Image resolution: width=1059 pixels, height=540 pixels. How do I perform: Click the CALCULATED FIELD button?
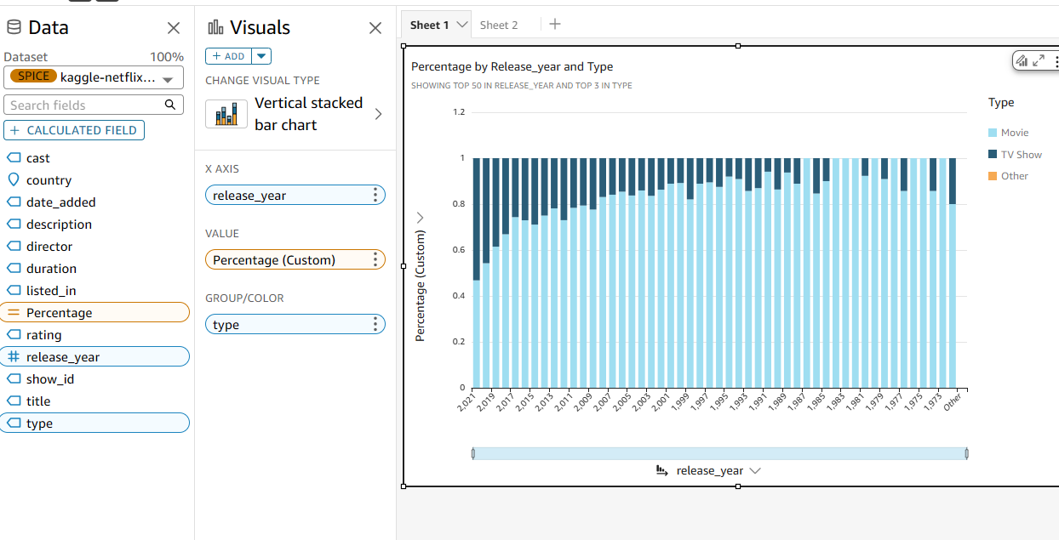pos(74,130)
